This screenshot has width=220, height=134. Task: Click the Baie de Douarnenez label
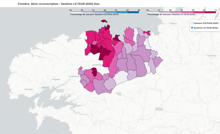[53, 131]
